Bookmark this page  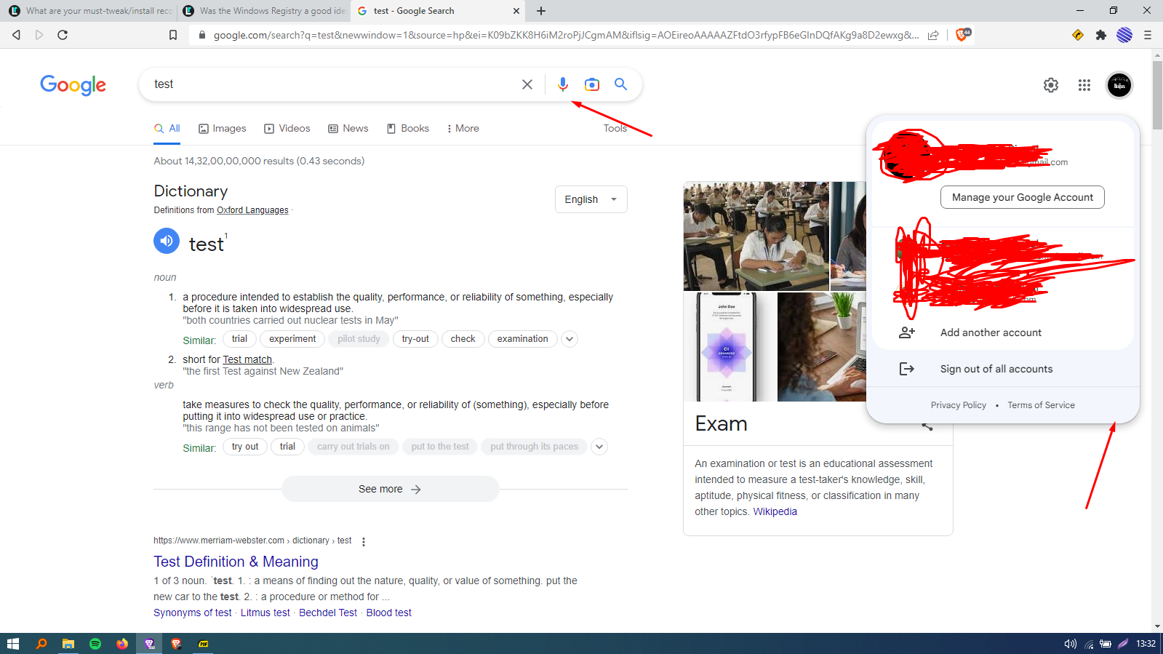coord(173,35)
